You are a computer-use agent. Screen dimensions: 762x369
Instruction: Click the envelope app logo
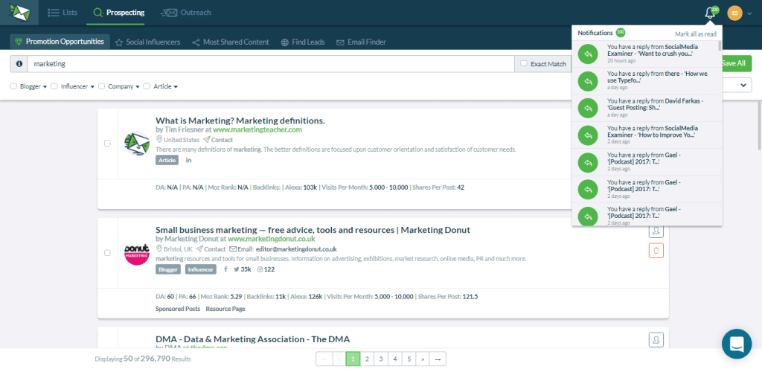(x=19, y=12)
